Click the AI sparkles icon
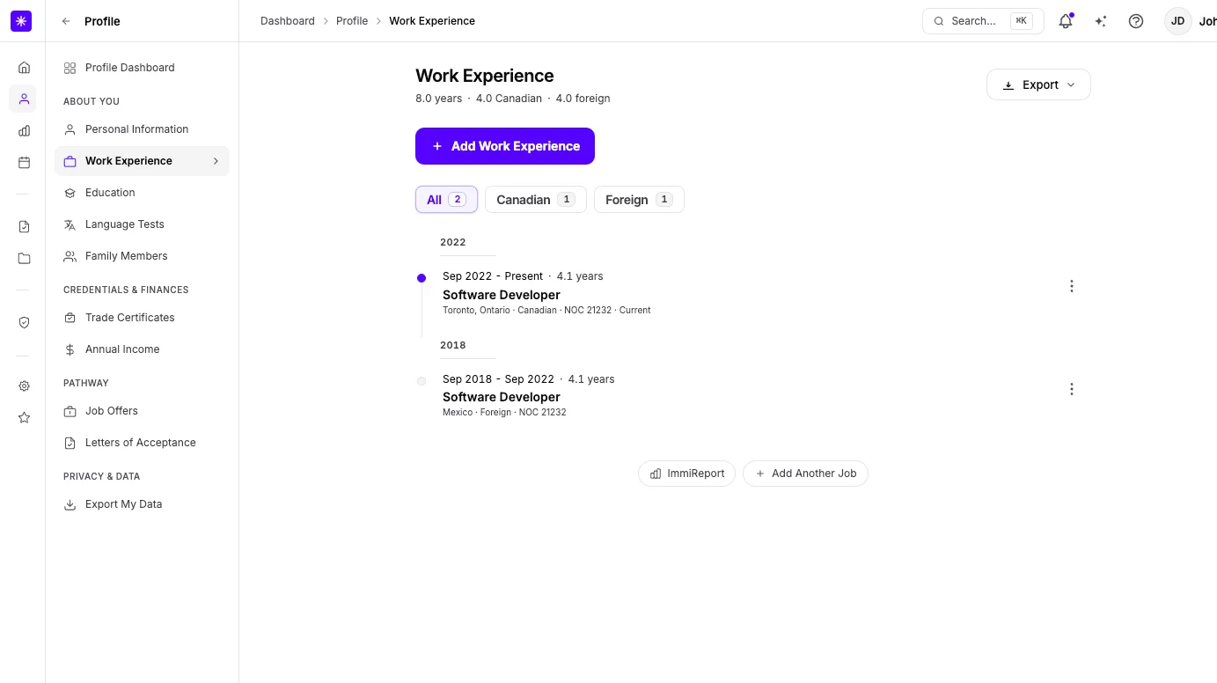 coord(1101,21)
